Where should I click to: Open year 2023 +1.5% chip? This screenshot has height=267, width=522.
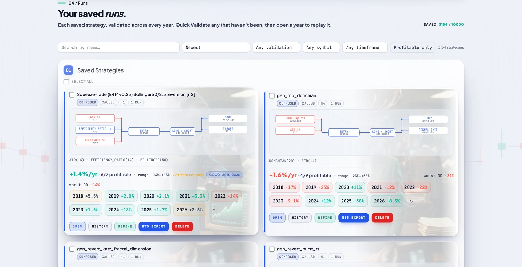tap(86, 210)
